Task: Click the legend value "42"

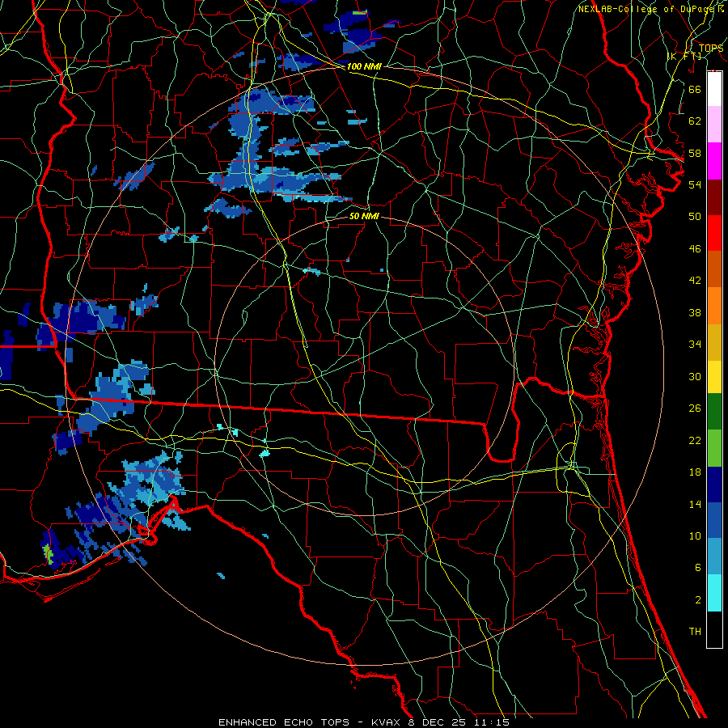Action: click(695, 281)
